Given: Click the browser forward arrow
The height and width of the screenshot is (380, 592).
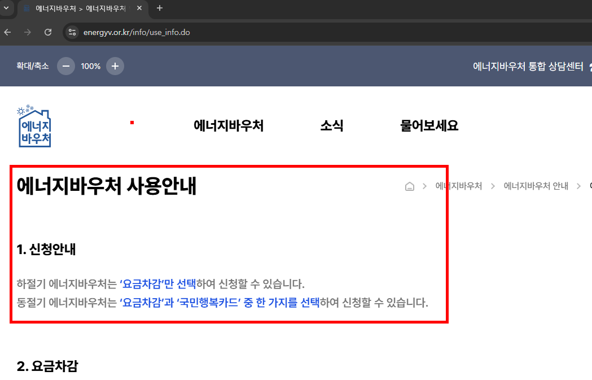Looking at the screenshot, I should pos(27,32).
